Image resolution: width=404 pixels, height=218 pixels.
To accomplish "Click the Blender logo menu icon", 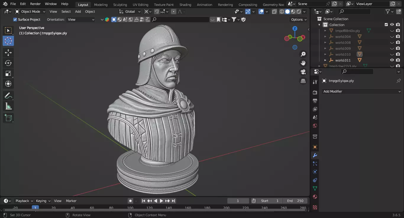I will pos(5,4).
